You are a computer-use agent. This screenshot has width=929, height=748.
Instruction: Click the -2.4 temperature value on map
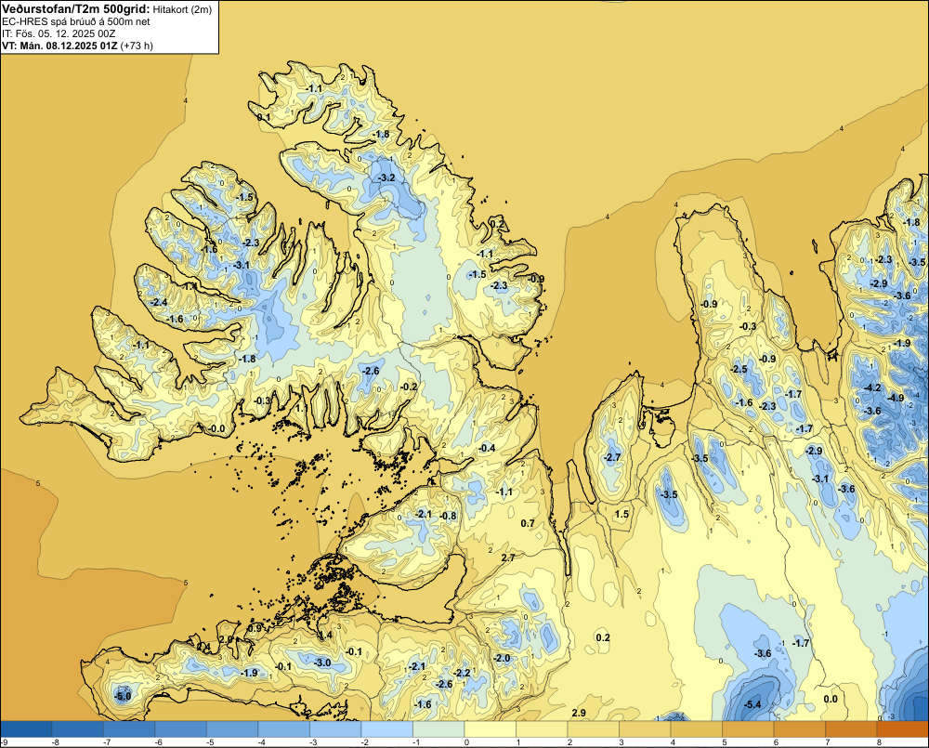[159, 302]
